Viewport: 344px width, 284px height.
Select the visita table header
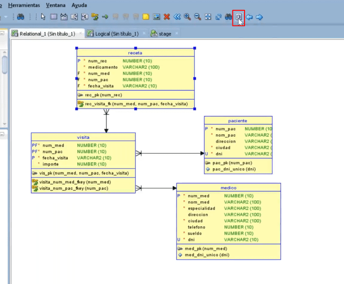point(83,137)
